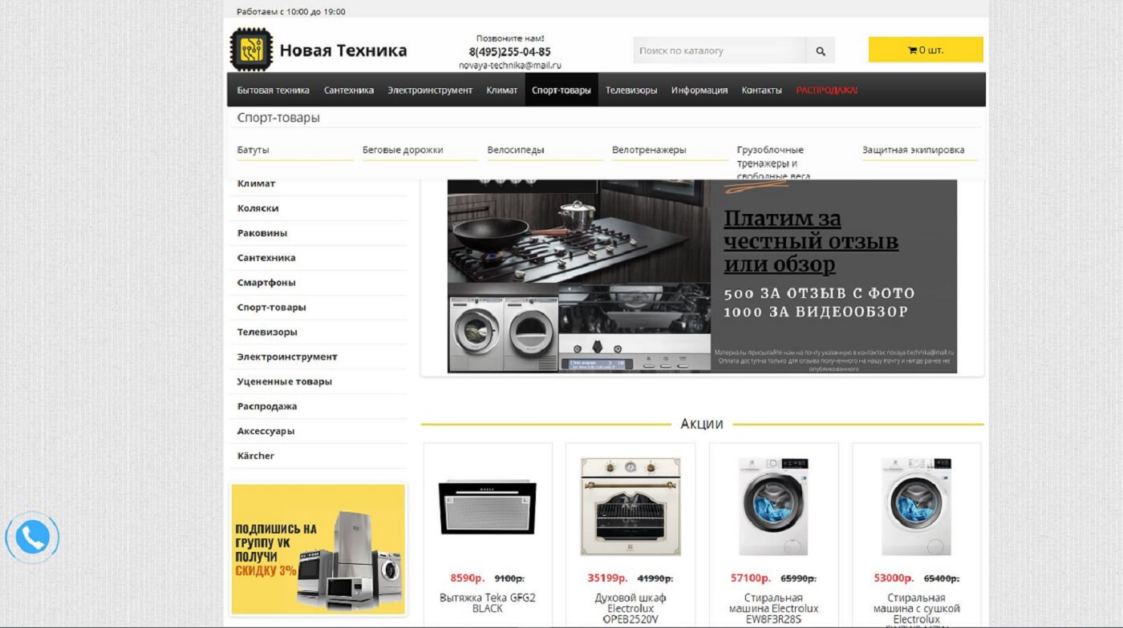
Task: Click the 53000р. price
Action: pos(894,578)
